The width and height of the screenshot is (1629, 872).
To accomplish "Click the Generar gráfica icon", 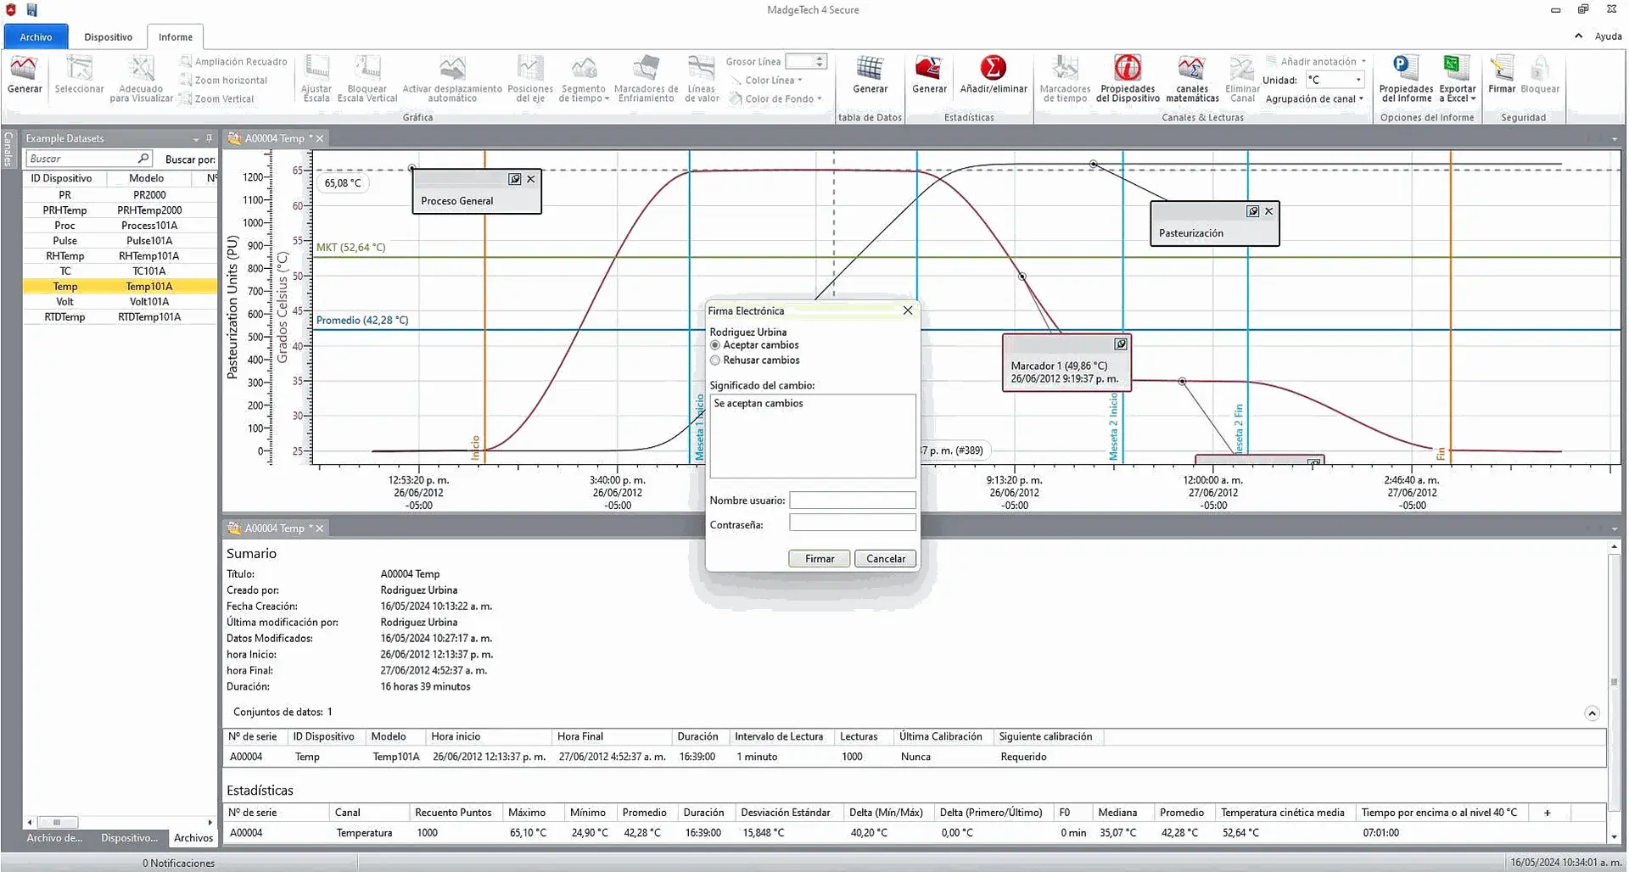I will [24, 75].
